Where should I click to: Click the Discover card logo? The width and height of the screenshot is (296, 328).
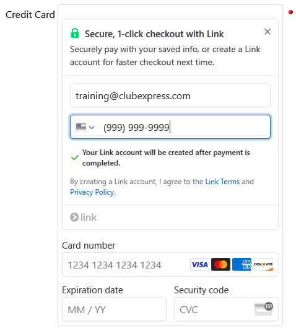[x=263, y=264]
